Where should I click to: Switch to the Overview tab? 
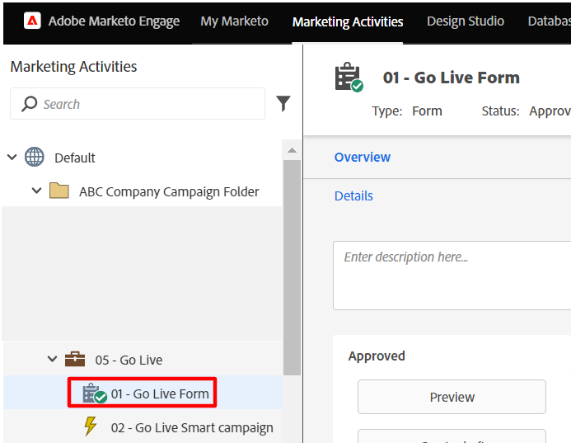coord(363,157)
